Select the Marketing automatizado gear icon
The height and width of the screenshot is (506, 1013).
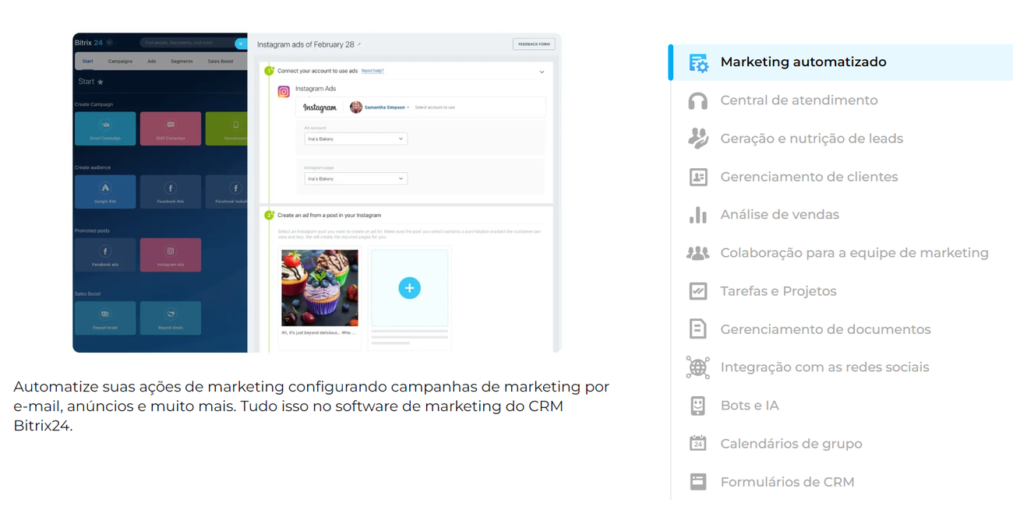point(698,62)
